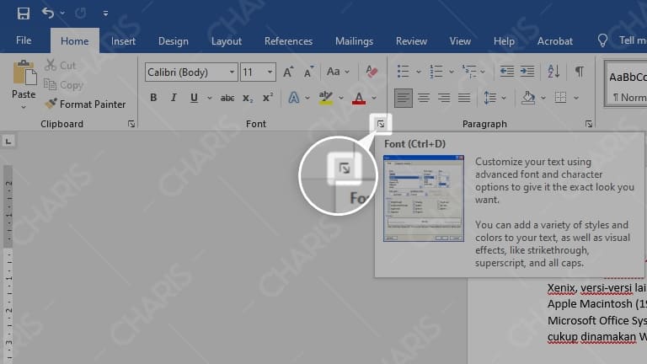Screen dimensions: 647x364
Task: Toggle Italic formatting
Action: point(174,98)
